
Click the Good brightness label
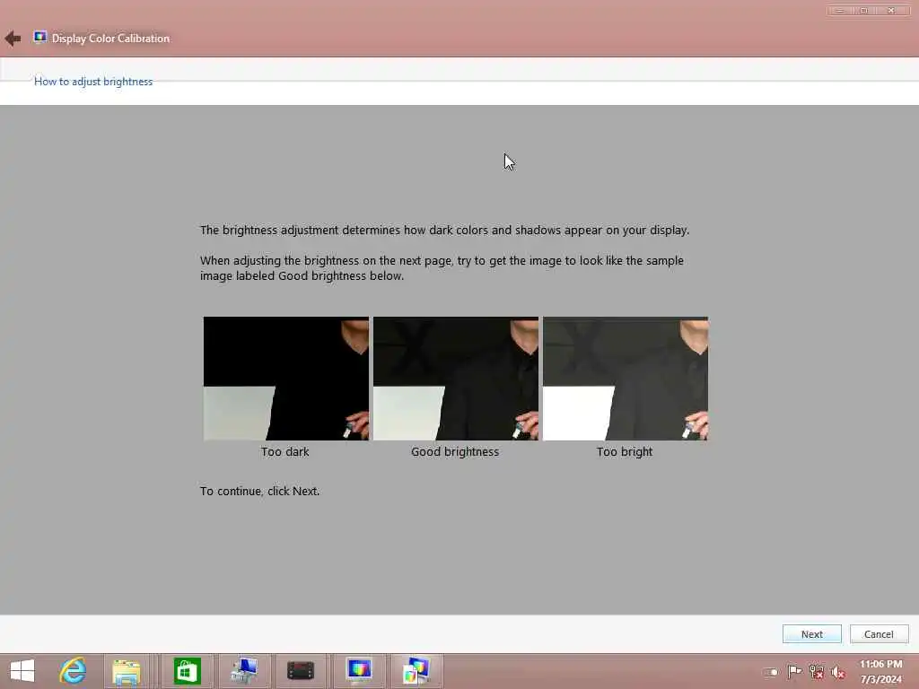(x=455, y=452)
